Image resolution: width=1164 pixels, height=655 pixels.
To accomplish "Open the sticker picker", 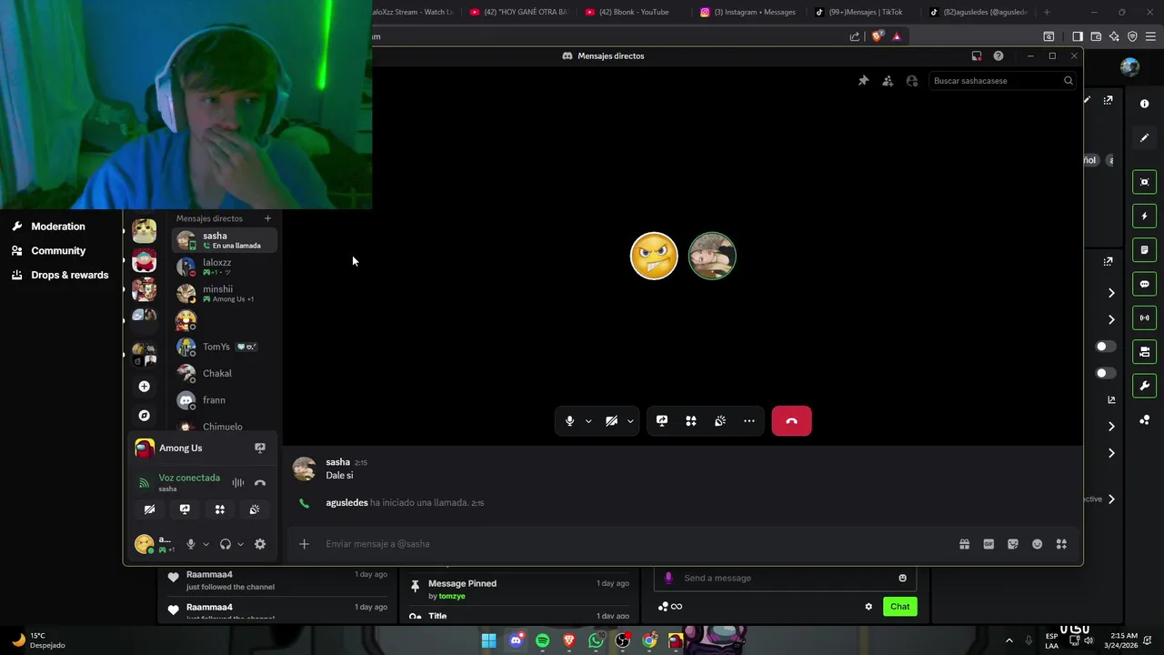I will [1013, 544].
